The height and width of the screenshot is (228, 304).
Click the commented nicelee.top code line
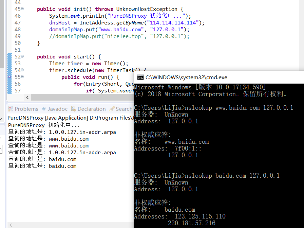119,36
